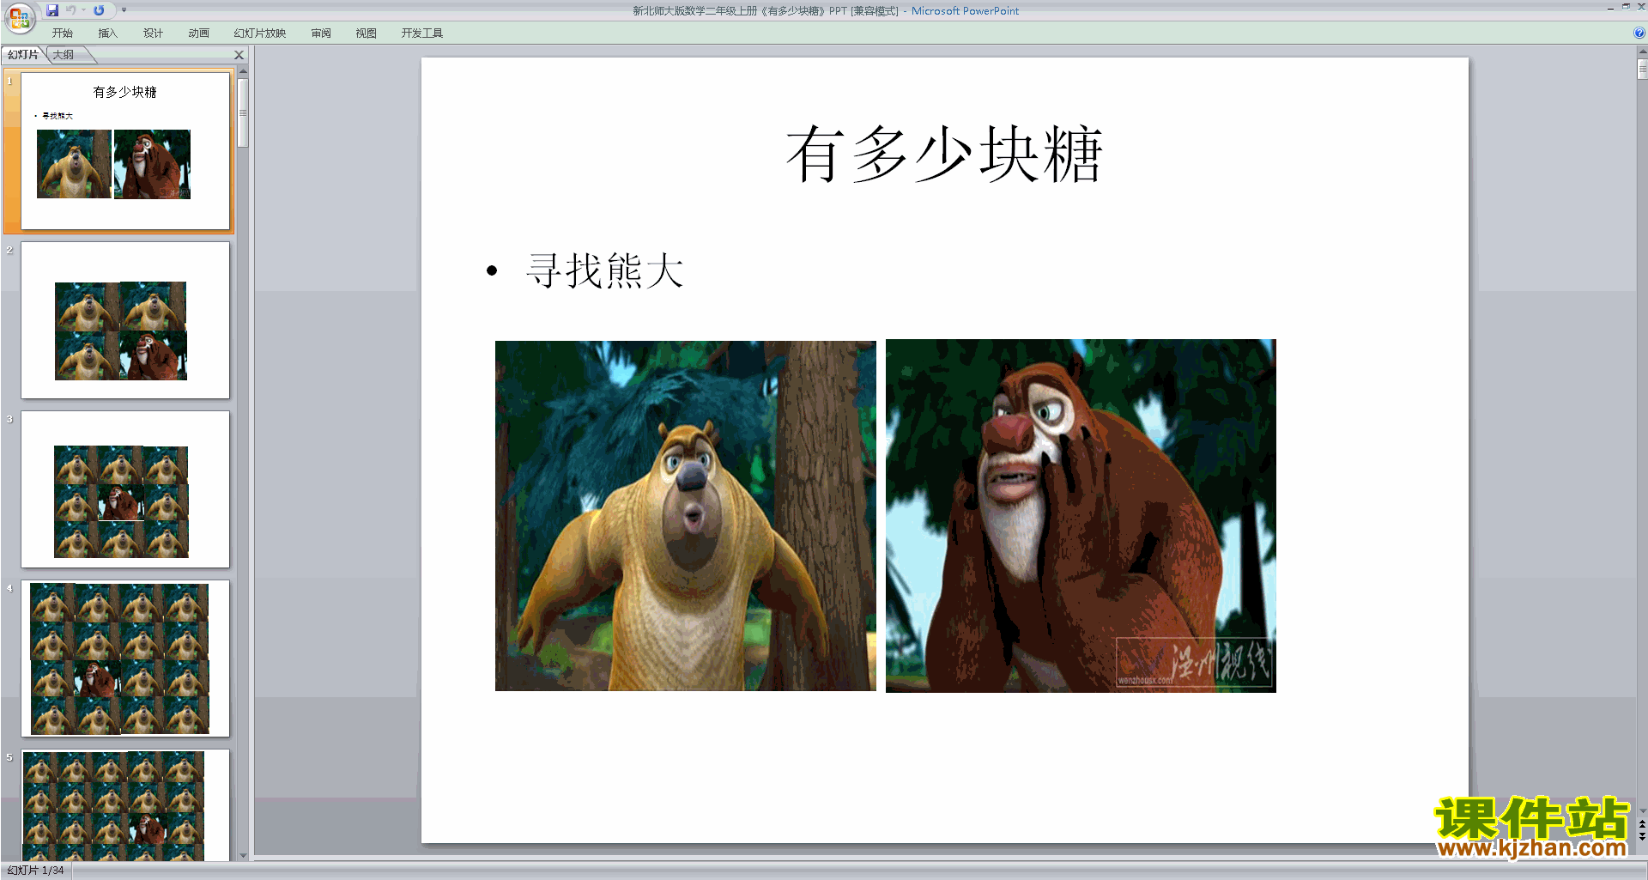Click the slide title 有多少块糖
The image size is (1648, 880).
(944, 155)
